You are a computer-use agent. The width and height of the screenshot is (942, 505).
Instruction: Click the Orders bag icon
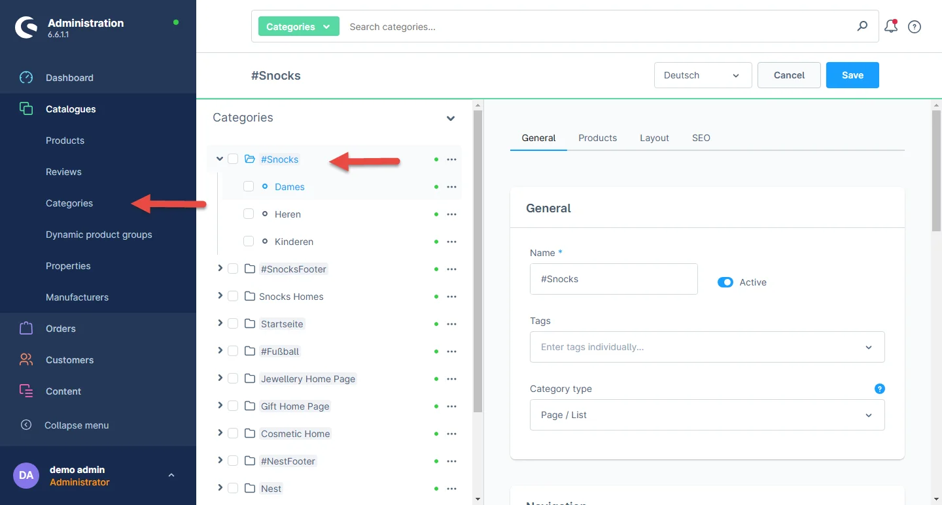pyautogui.click(x=26, y=329)
